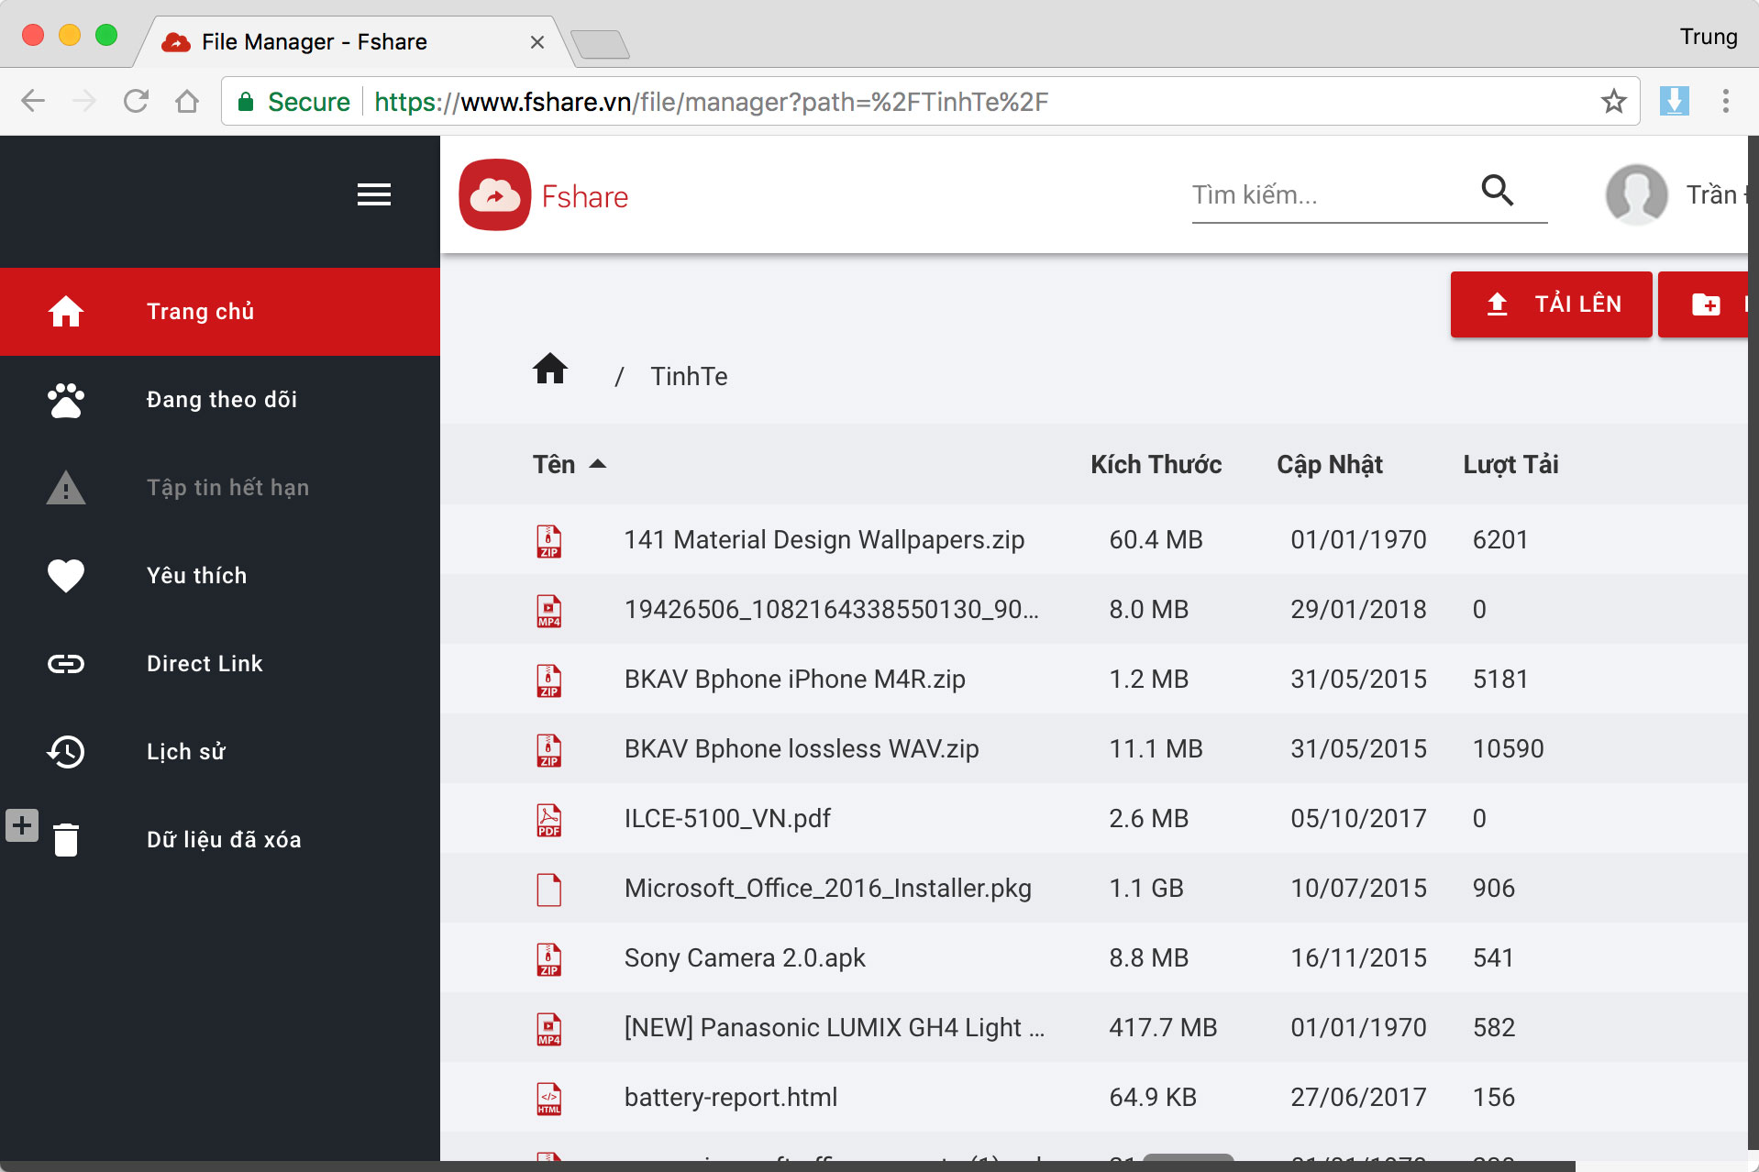Screen dimensions: 1759x1172
Task: Click the trash bin icon in sidebar
Action: [66, 840]
